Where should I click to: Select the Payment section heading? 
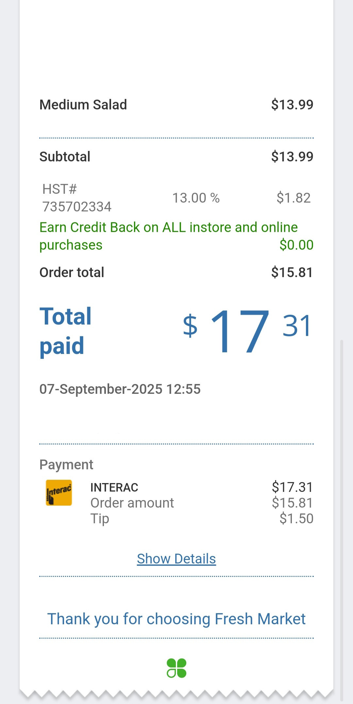[x=66, y=465]
